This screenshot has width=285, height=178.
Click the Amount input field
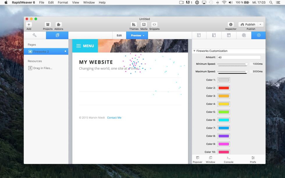[x=239, y=57]
